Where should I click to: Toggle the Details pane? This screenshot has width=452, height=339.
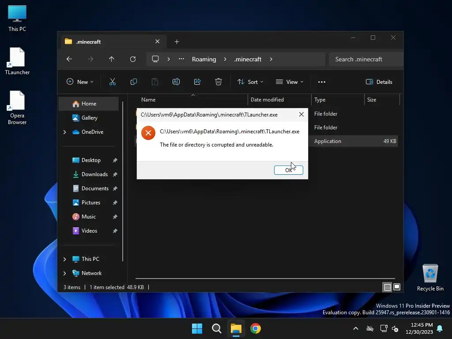pyautogui.click(x=379, y=82)
